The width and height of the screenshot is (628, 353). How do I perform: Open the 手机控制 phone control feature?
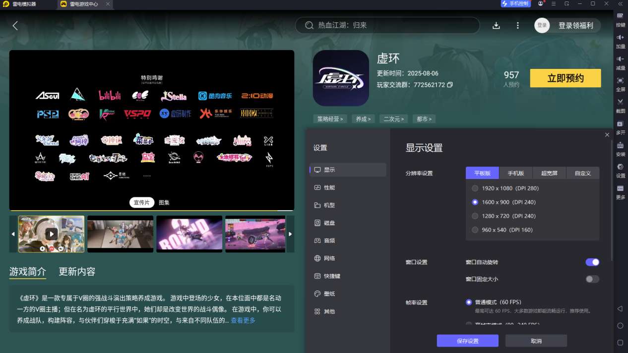click(x=515, y=4)
